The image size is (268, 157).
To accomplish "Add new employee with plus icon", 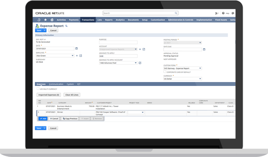I will coord(77,56).
